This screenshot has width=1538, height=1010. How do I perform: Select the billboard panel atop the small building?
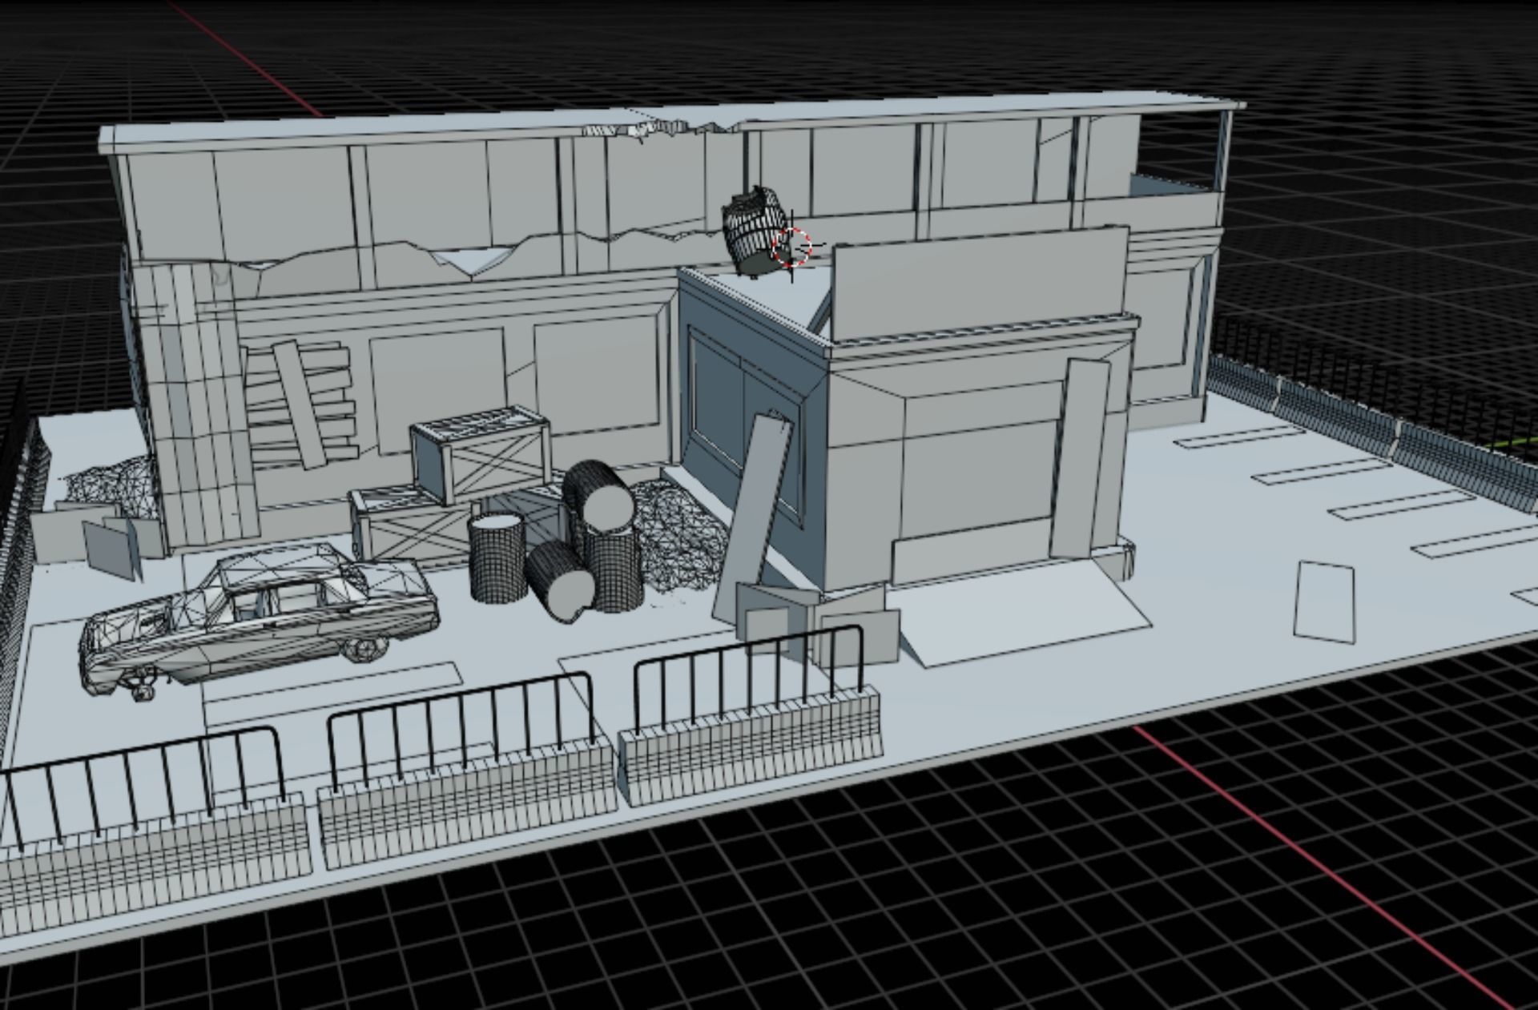pyautogui.click(x=980, y=284)
